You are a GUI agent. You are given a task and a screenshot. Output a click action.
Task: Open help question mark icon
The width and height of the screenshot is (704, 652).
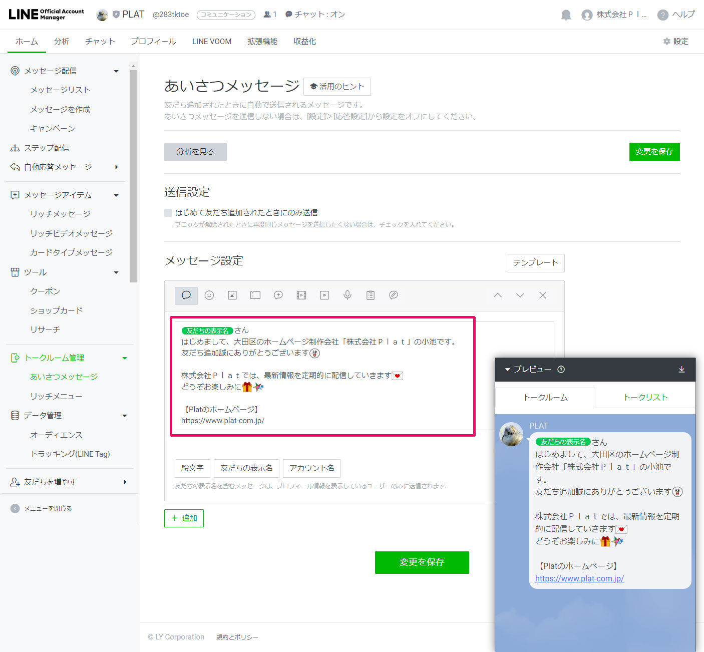point(663,15)
